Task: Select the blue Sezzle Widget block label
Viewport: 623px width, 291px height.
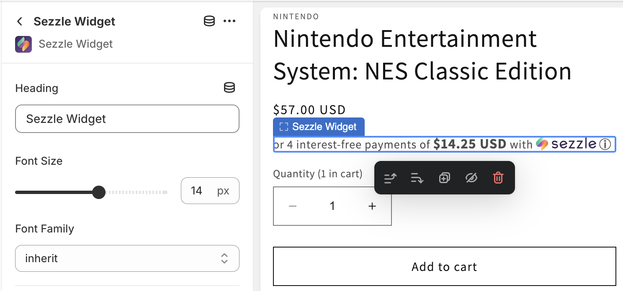Action: (x=319, y=127)
